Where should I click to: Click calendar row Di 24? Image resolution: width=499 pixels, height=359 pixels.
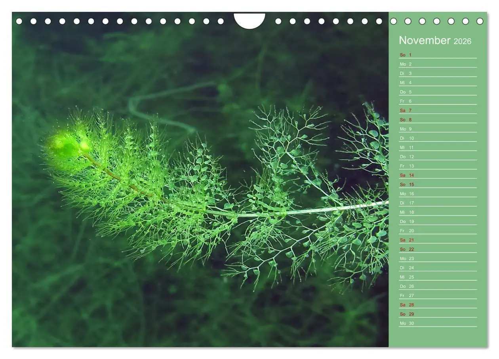[x=438, y=268]
